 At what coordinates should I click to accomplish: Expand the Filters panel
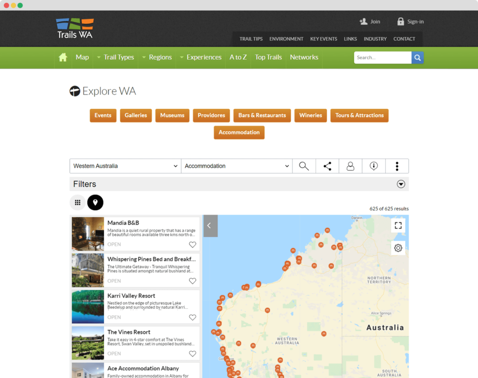401,184
